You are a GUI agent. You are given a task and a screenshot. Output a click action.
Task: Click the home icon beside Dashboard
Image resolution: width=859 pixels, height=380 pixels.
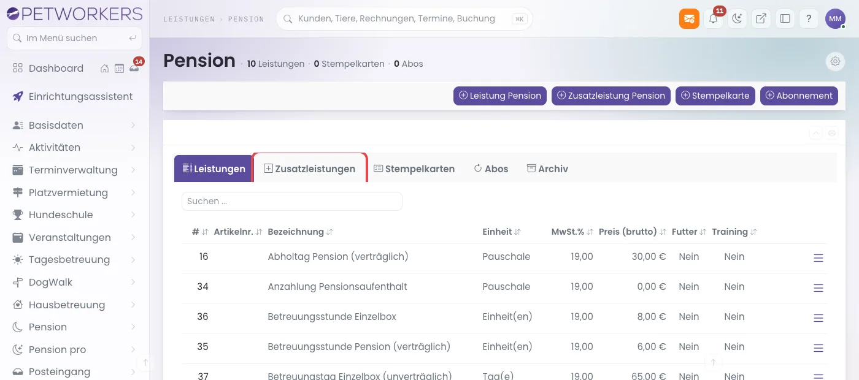pos(105,69)
